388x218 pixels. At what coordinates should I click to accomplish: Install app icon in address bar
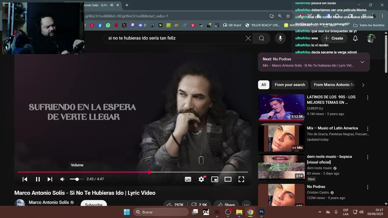(272, 16)
